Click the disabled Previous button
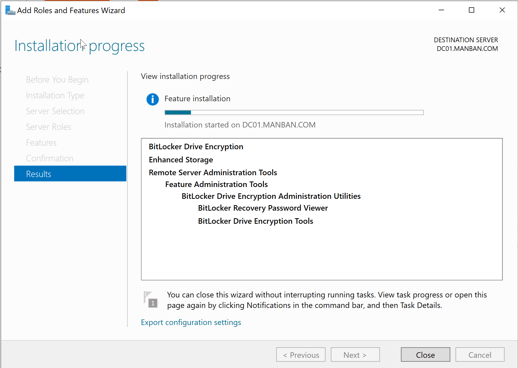This screenshot has width=518, height=368. 301,355
